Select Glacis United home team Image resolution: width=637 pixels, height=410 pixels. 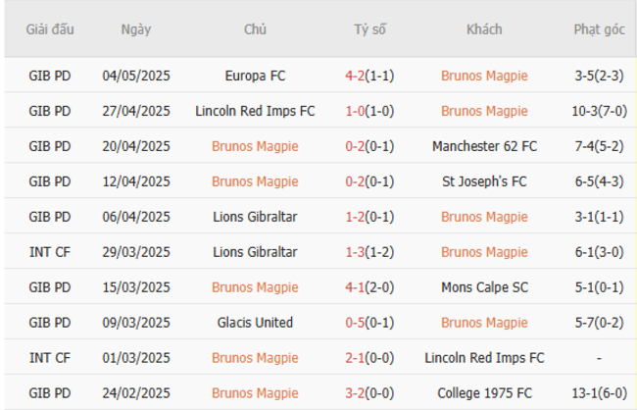click(x=255, y=323)
